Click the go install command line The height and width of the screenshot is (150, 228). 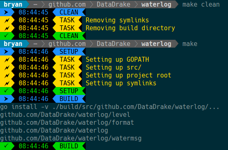[x=110, y=107]
